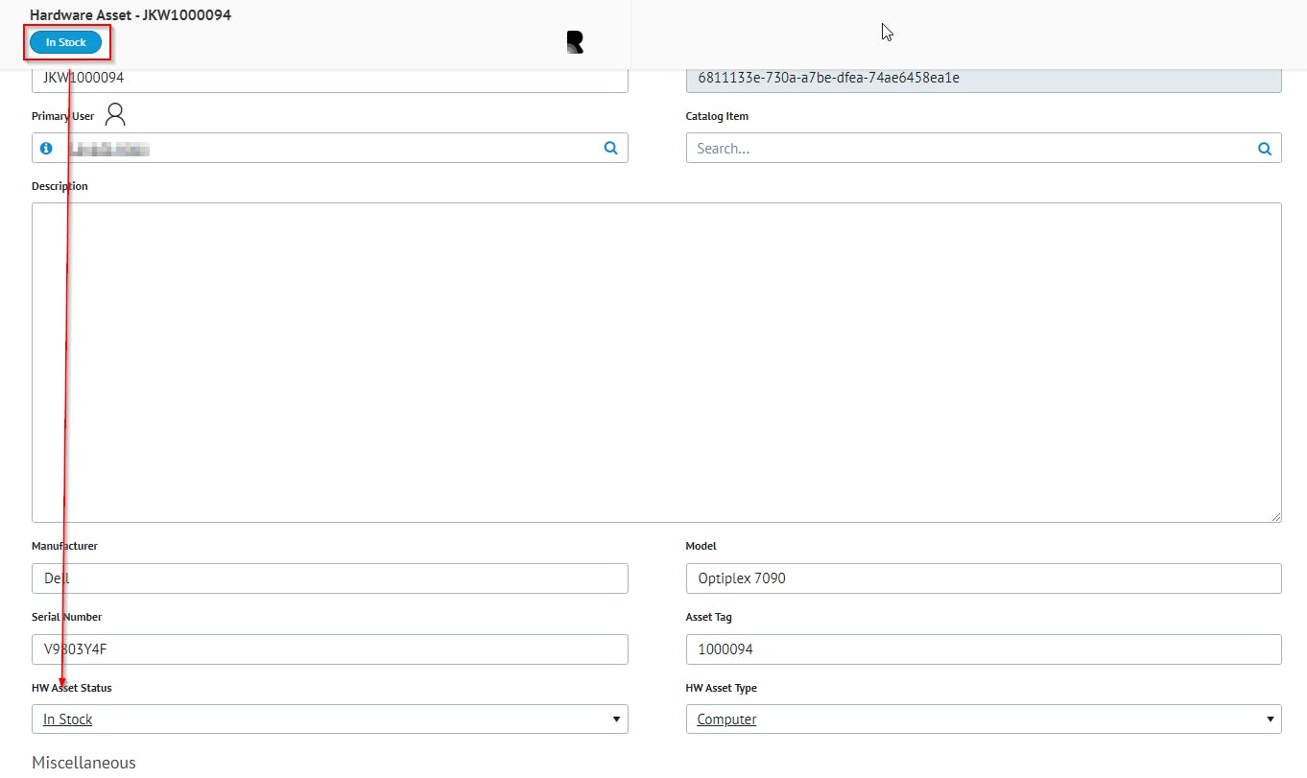The image size is (1307, 778).
Task: Select the Serial Number input field
Action: point(329,649)
